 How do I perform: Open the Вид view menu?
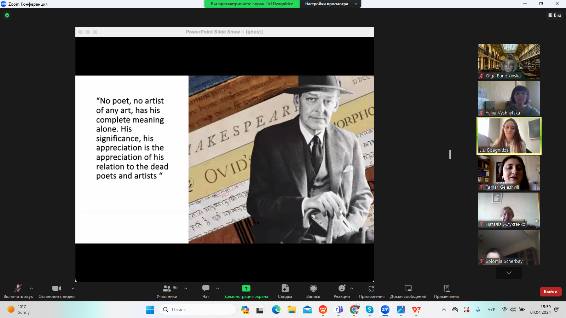click(555, 15)
